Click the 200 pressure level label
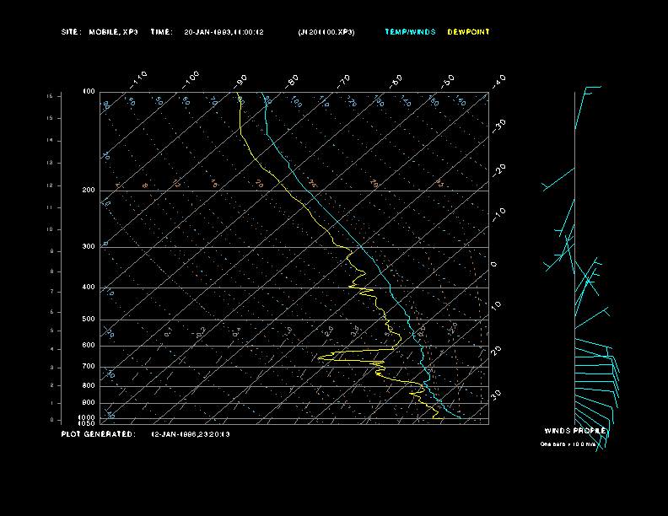Viewport: 668px width, 516px height. 89,190
